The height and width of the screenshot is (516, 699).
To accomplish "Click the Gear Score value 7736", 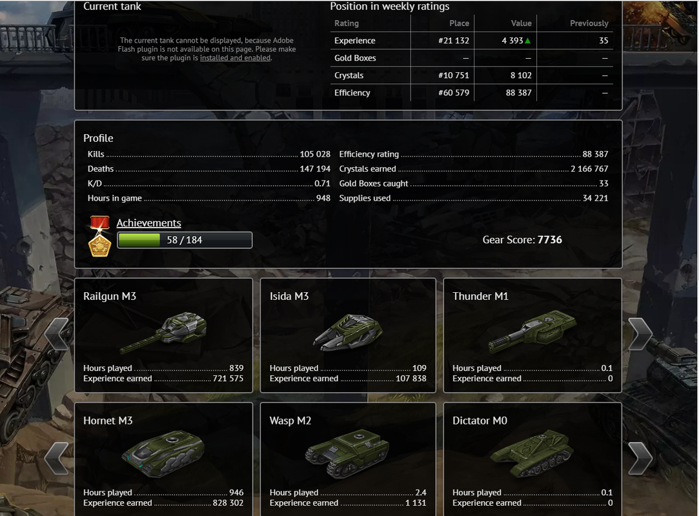I will click(x=550, y=240).
